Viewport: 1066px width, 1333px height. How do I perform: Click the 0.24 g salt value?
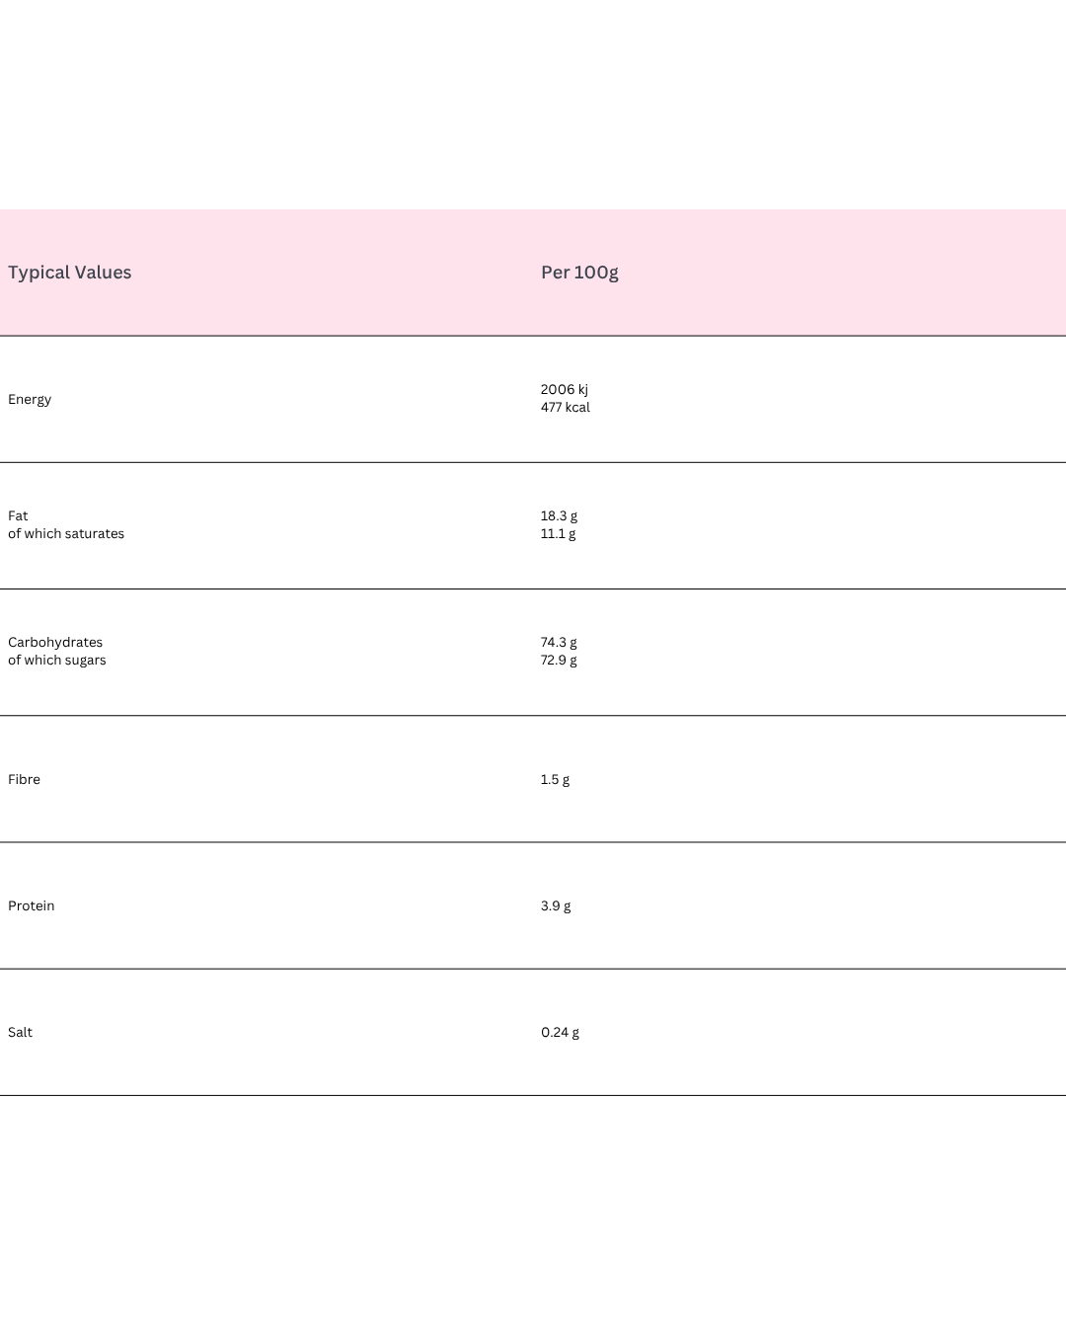tap(560, 1032)
